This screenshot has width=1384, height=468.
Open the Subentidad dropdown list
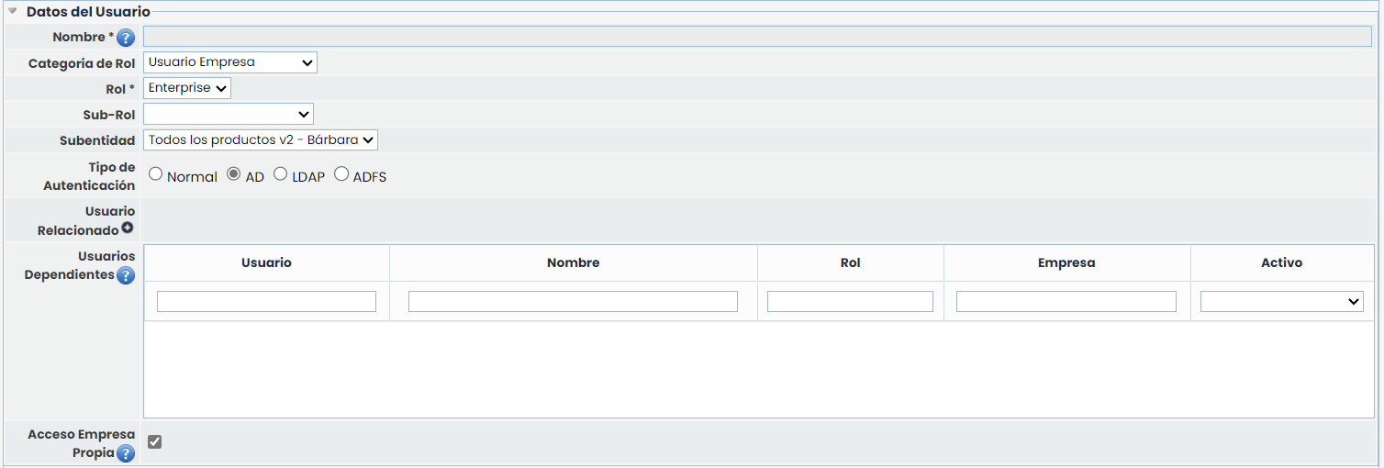pyautogui.click(x=261, y=139)
